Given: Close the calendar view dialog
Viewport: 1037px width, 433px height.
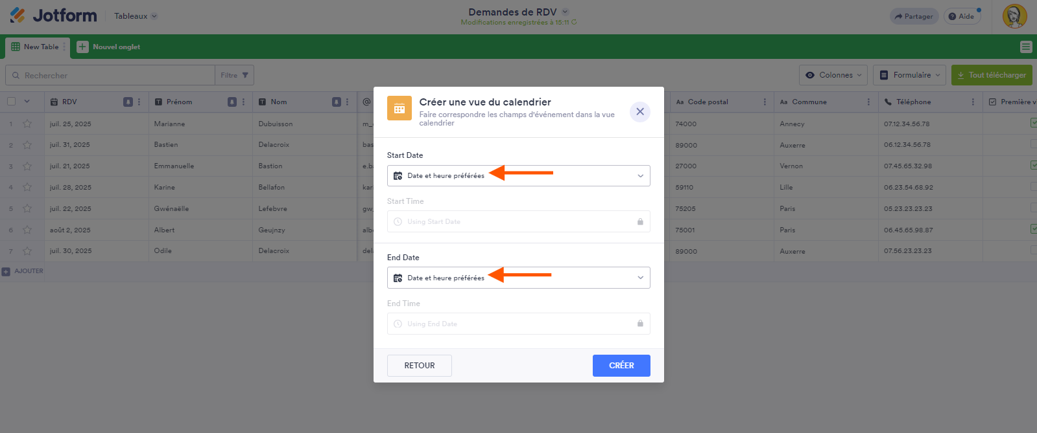Looking at the screenshot, I should click(x=639, y=111).
